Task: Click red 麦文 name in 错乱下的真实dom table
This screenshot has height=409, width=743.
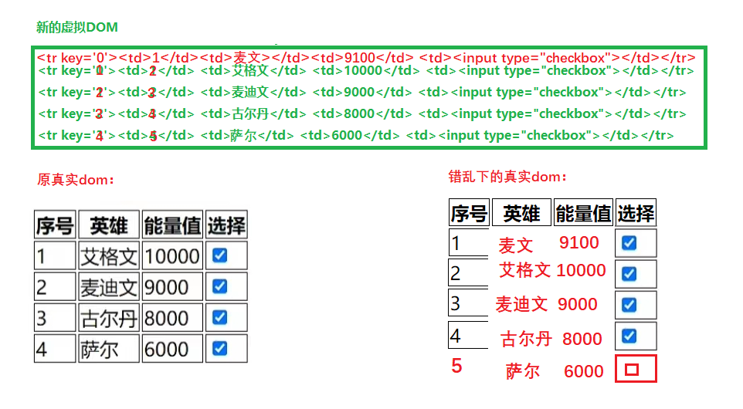Action: click(516, 245)
